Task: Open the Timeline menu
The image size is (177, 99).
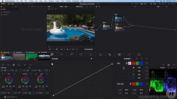Action: (31, 1)
